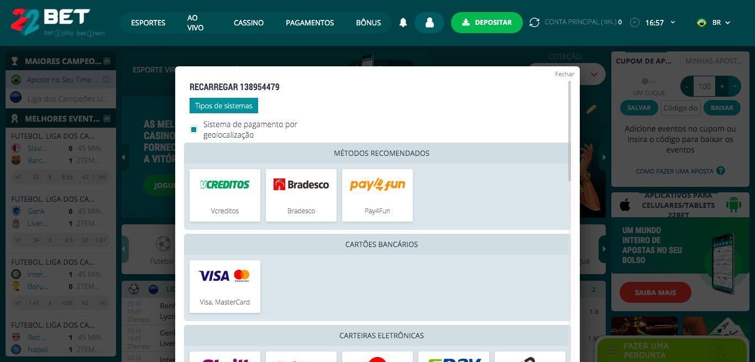Viewport: 755px width, 362px height.
Task: Click the Conta Principal (BRL) balance
Action: [x=583, y=23]
